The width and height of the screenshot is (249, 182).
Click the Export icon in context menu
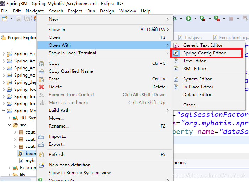click(41, 144)
